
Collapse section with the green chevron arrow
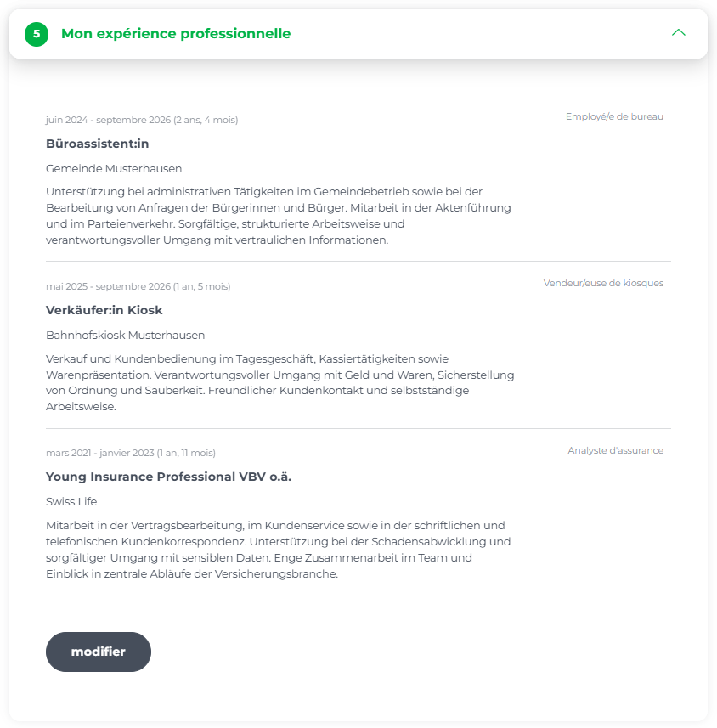678,33
